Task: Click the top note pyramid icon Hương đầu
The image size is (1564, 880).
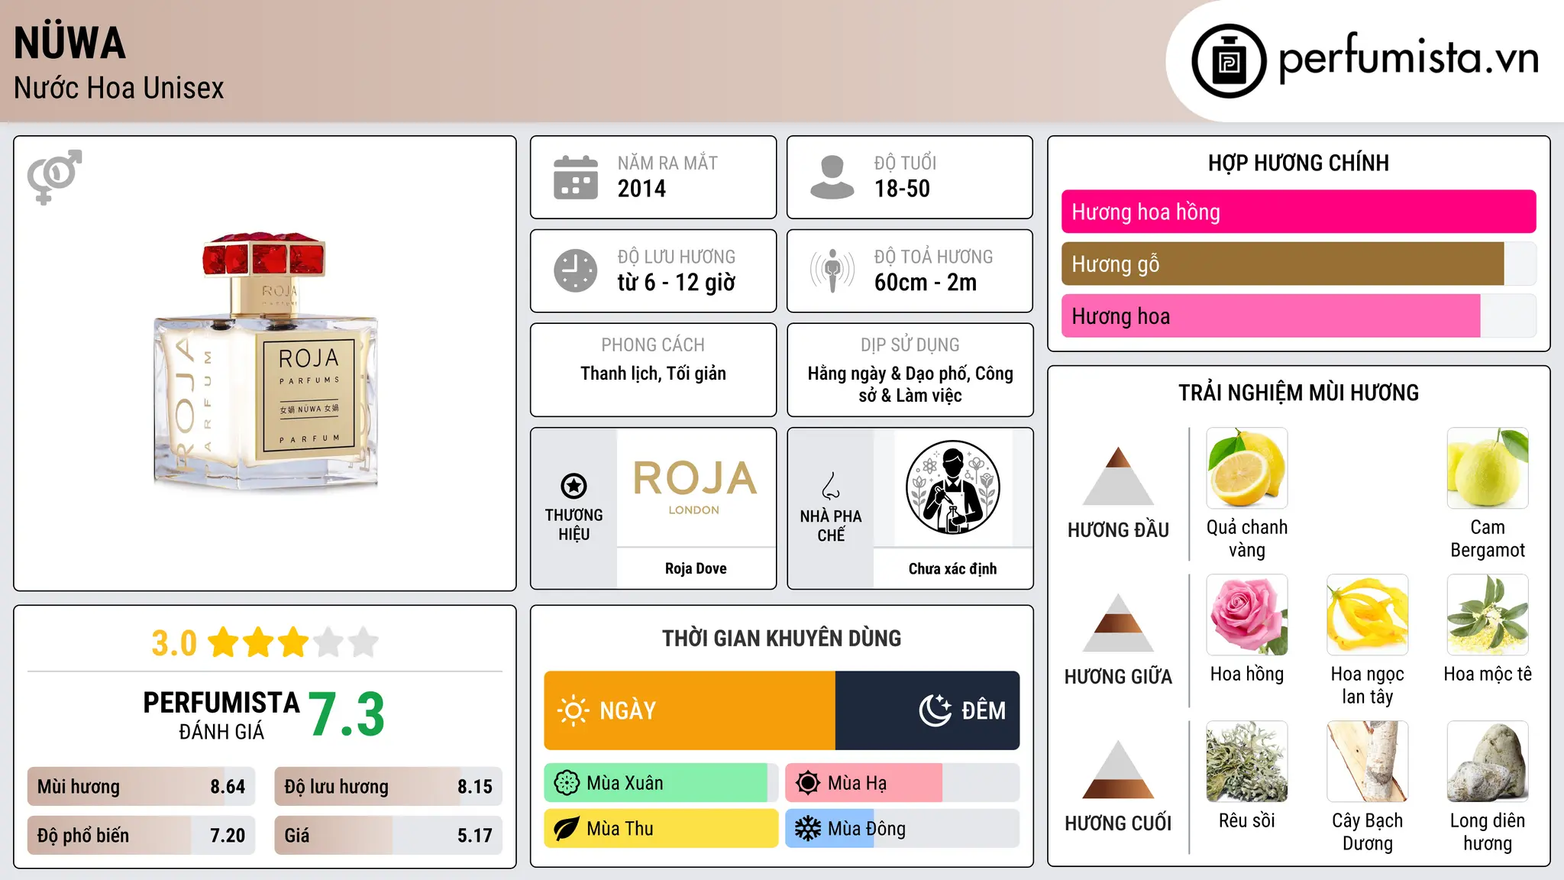Action: pyautogui.click(x=1118, y=476)
